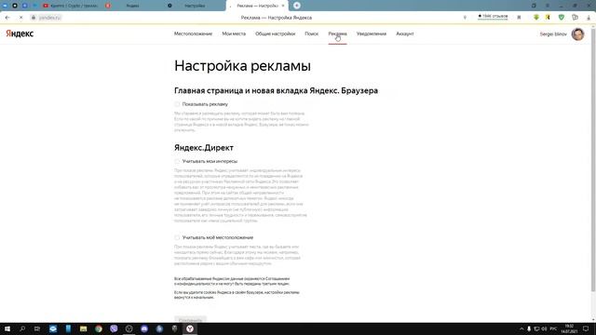Open a new browser tab with plus
The width and height of the screenshot is (596, 335).
click(x=297, y=6)
